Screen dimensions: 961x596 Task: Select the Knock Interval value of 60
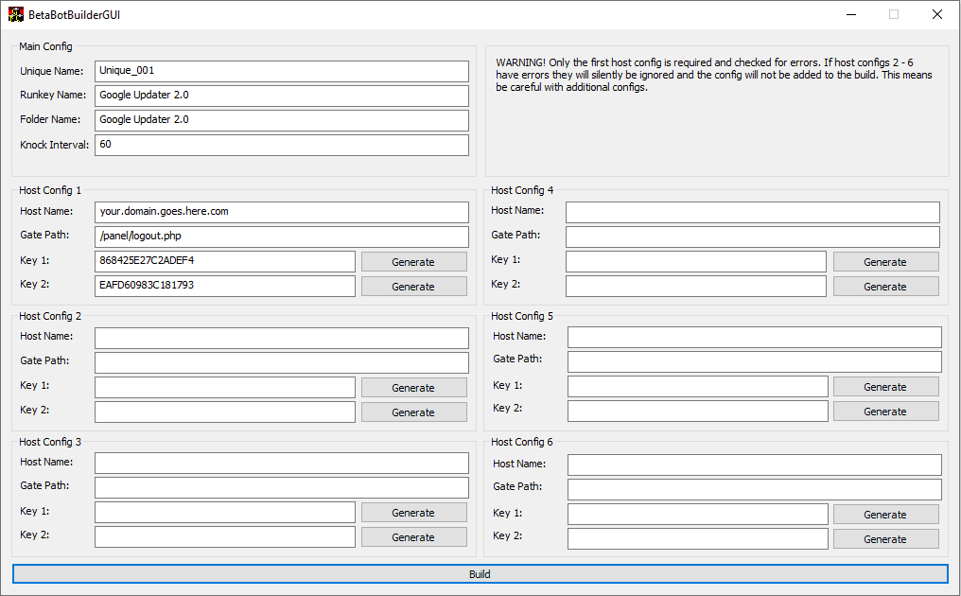pyautogui.click(x=281, y=145)
